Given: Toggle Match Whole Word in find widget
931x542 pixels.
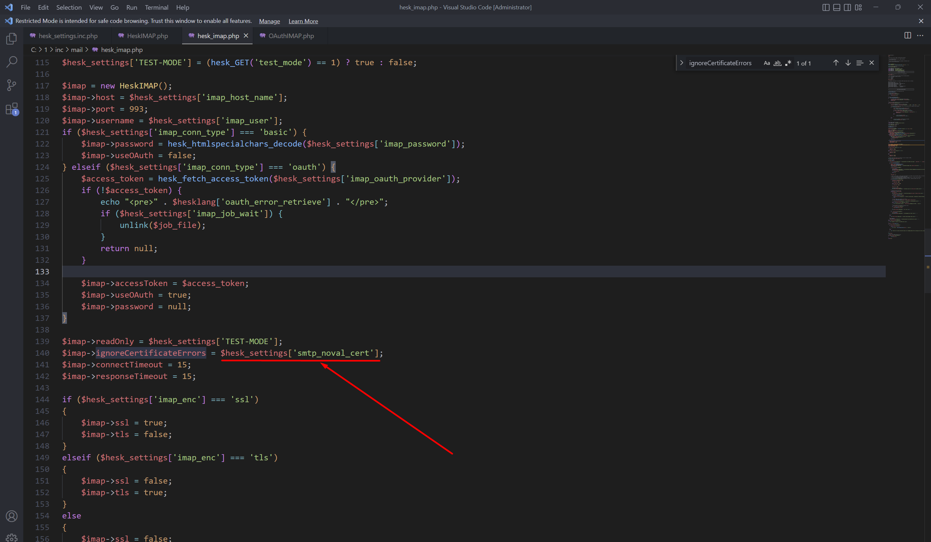Looking at the screenshot, I should (x=777, y=63).
